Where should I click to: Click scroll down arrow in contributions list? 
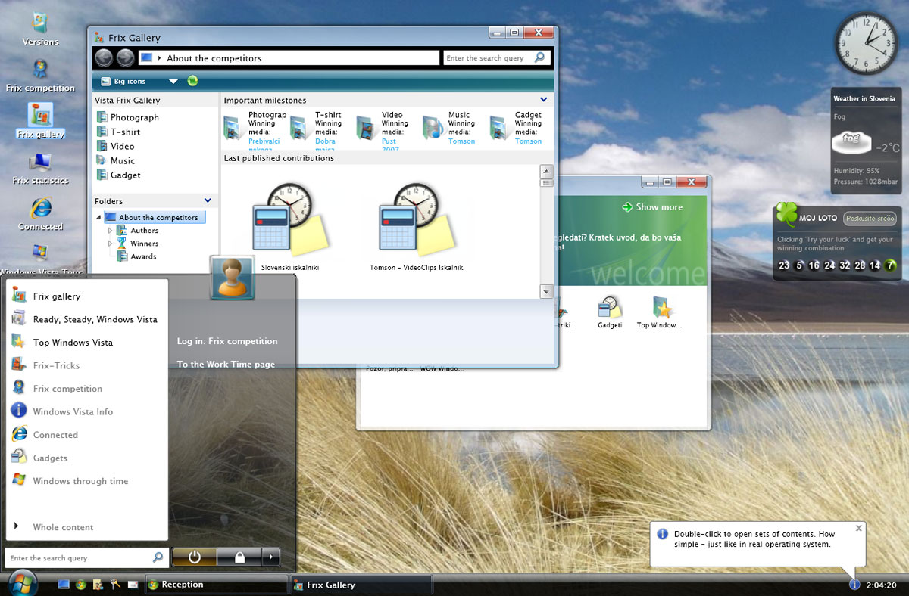pos(546,291)
